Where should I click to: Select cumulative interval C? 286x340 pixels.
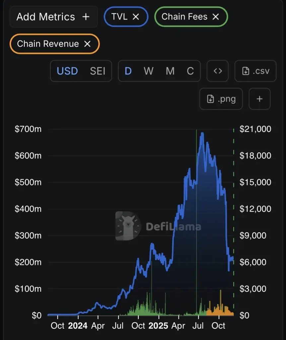tap(190, 71)
